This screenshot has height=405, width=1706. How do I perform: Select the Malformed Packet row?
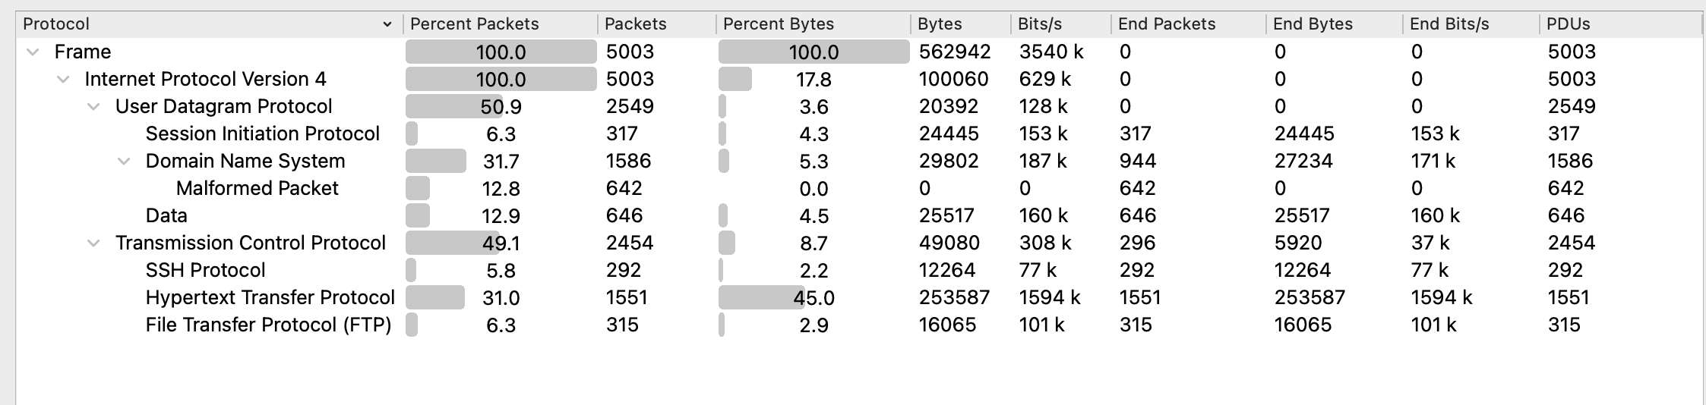point(859,189)
